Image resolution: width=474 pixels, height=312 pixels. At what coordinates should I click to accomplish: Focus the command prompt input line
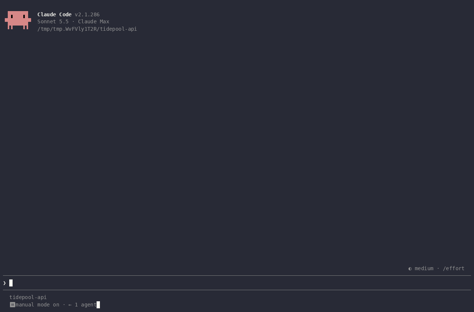pos(237,283)
